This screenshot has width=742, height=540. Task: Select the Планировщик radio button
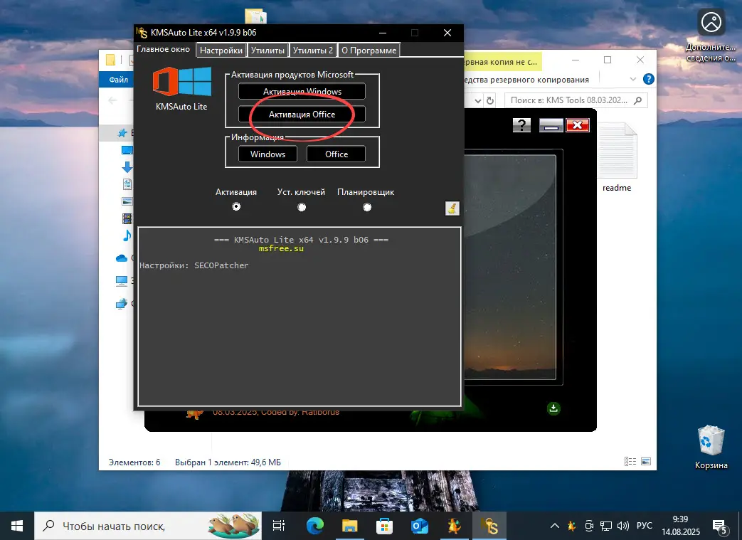(x=367, y=207)
